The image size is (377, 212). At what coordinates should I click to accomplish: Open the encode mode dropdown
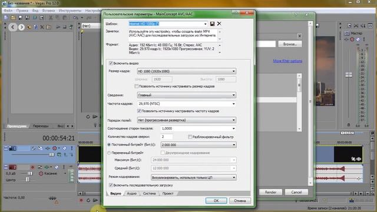pyautogui.click(x=194, y=177)
